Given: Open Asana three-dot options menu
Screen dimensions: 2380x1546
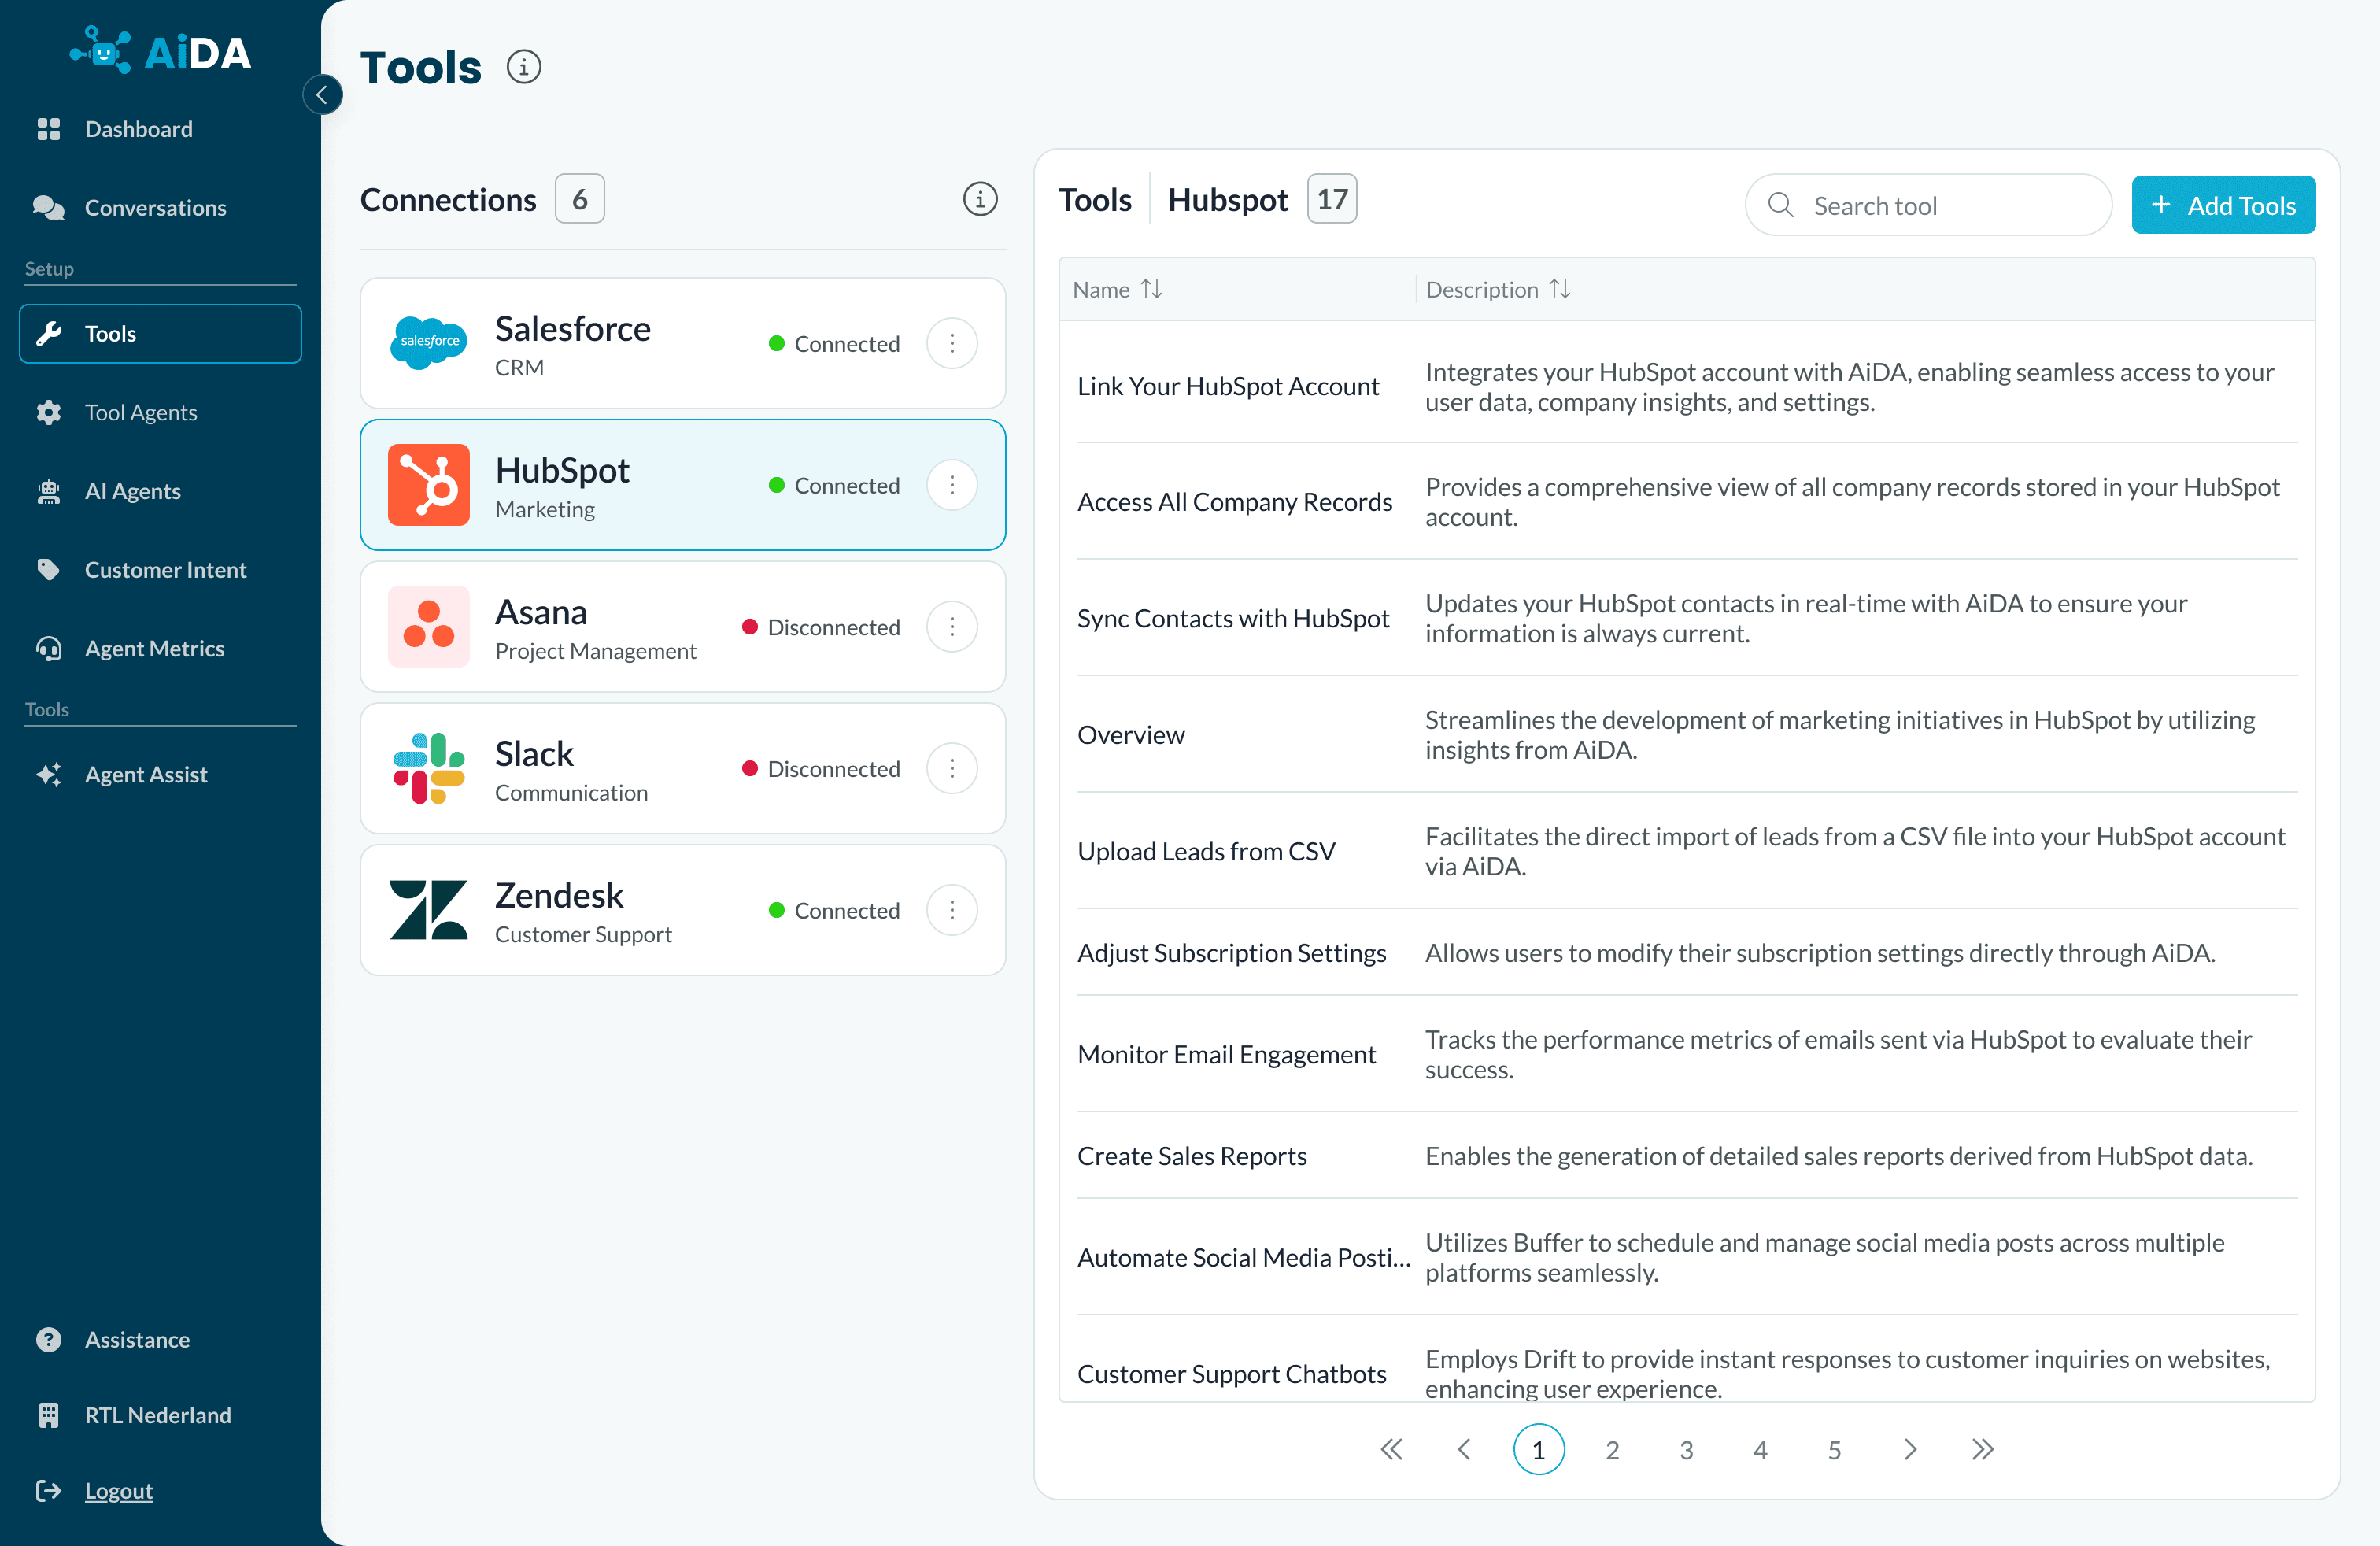Looking at the screenshot, I should coord(951,627).
